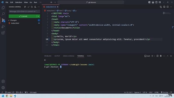Viewport: 174px width, 98px height.
Task: Open the View menu
Action: [26, 2]
